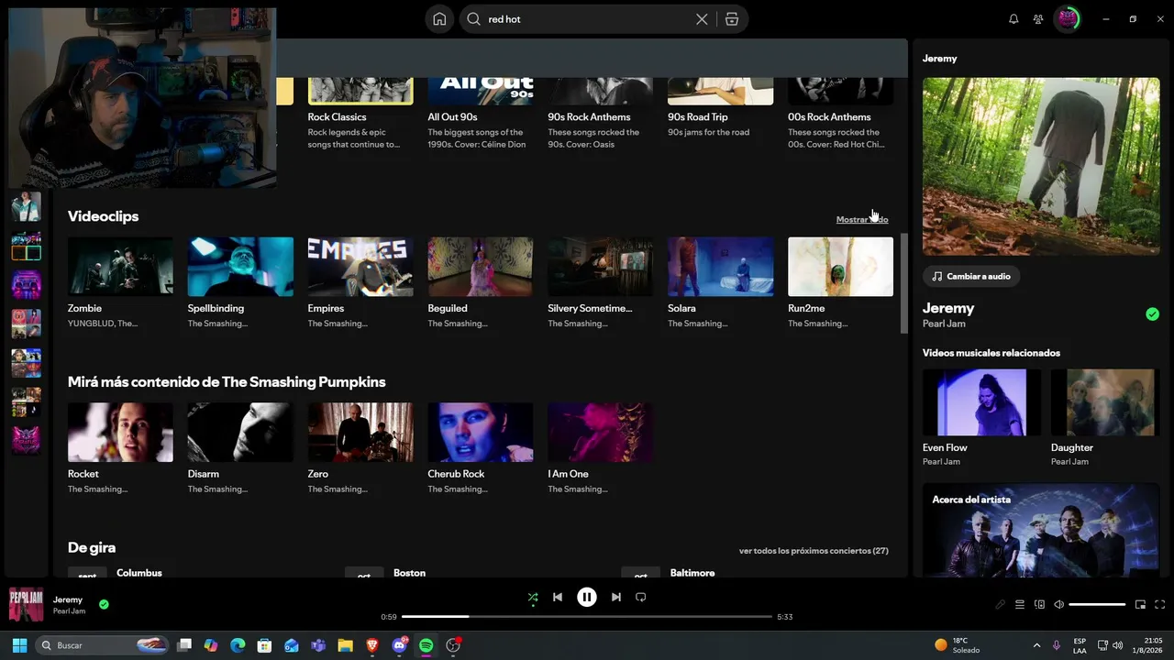Pause the current song
This screenshot has width=1174, height=660.
(587, 598)
